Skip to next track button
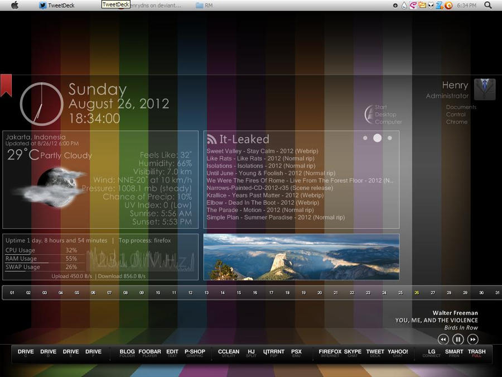The width and height of the screenshot is (502, 377). tap(473, 339)
